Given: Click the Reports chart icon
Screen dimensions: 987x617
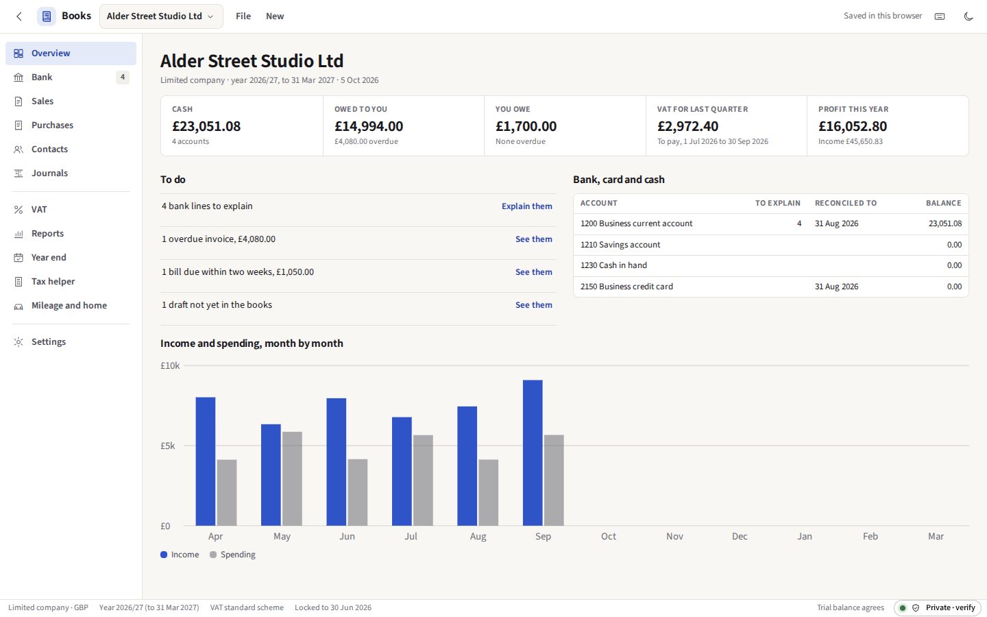Looking at the screenshot, I should pyautogui.click(x=19, y=234).
